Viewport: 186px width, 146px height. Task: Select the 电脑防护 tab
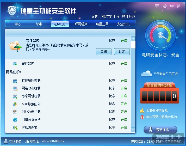pyautogui.click(x=60, y=24)
